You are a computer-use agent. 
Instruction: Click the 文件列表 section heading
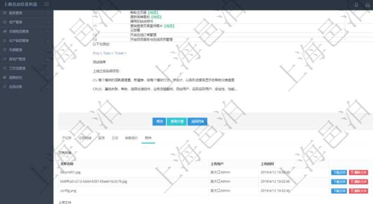[x=65, y=153]
